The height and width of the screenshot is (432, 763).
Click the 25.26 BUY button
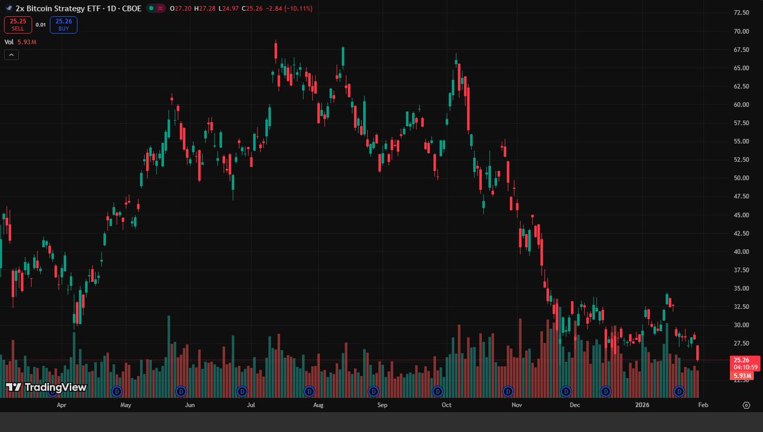pyautogui.click(x=64, y=25)
